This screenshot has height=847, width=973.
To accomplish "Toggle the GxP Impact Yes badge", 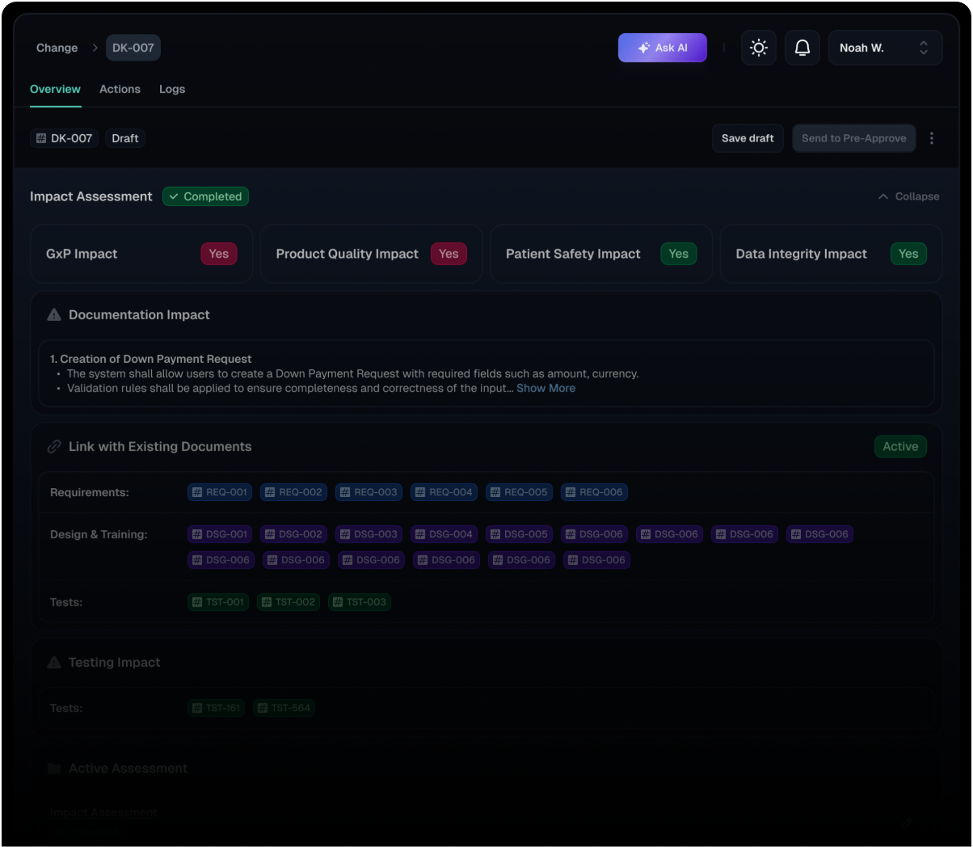I will click(x=218, y=254).
